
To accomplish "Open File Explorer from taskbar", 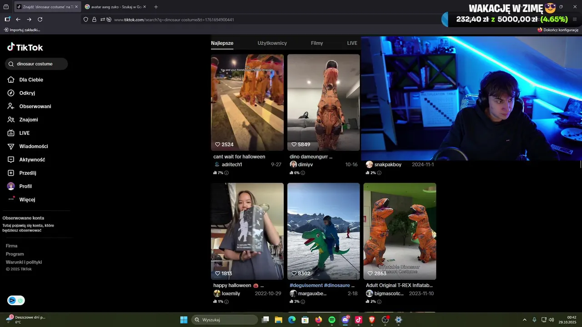I will (x=279, y=320).
